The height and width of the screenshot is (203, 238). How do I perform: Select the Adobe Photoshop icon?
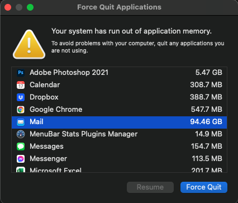pos(21,73)
